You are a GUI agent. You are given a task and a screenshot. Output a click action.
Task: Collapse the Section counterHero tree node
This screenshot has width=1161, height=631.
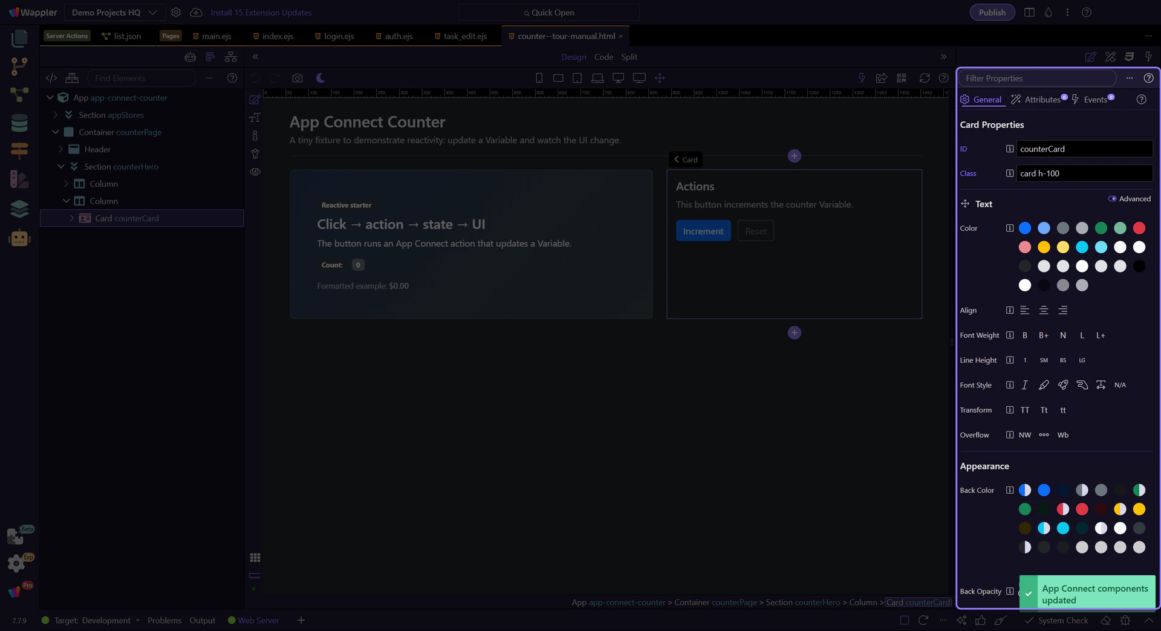pyautogui.click(x=61, y=166)
